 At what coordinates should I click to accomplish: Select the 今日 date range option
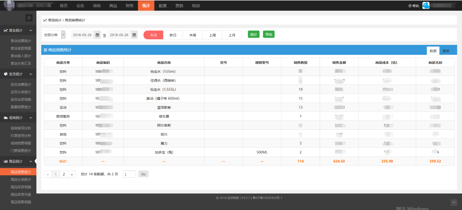[153, 35]
